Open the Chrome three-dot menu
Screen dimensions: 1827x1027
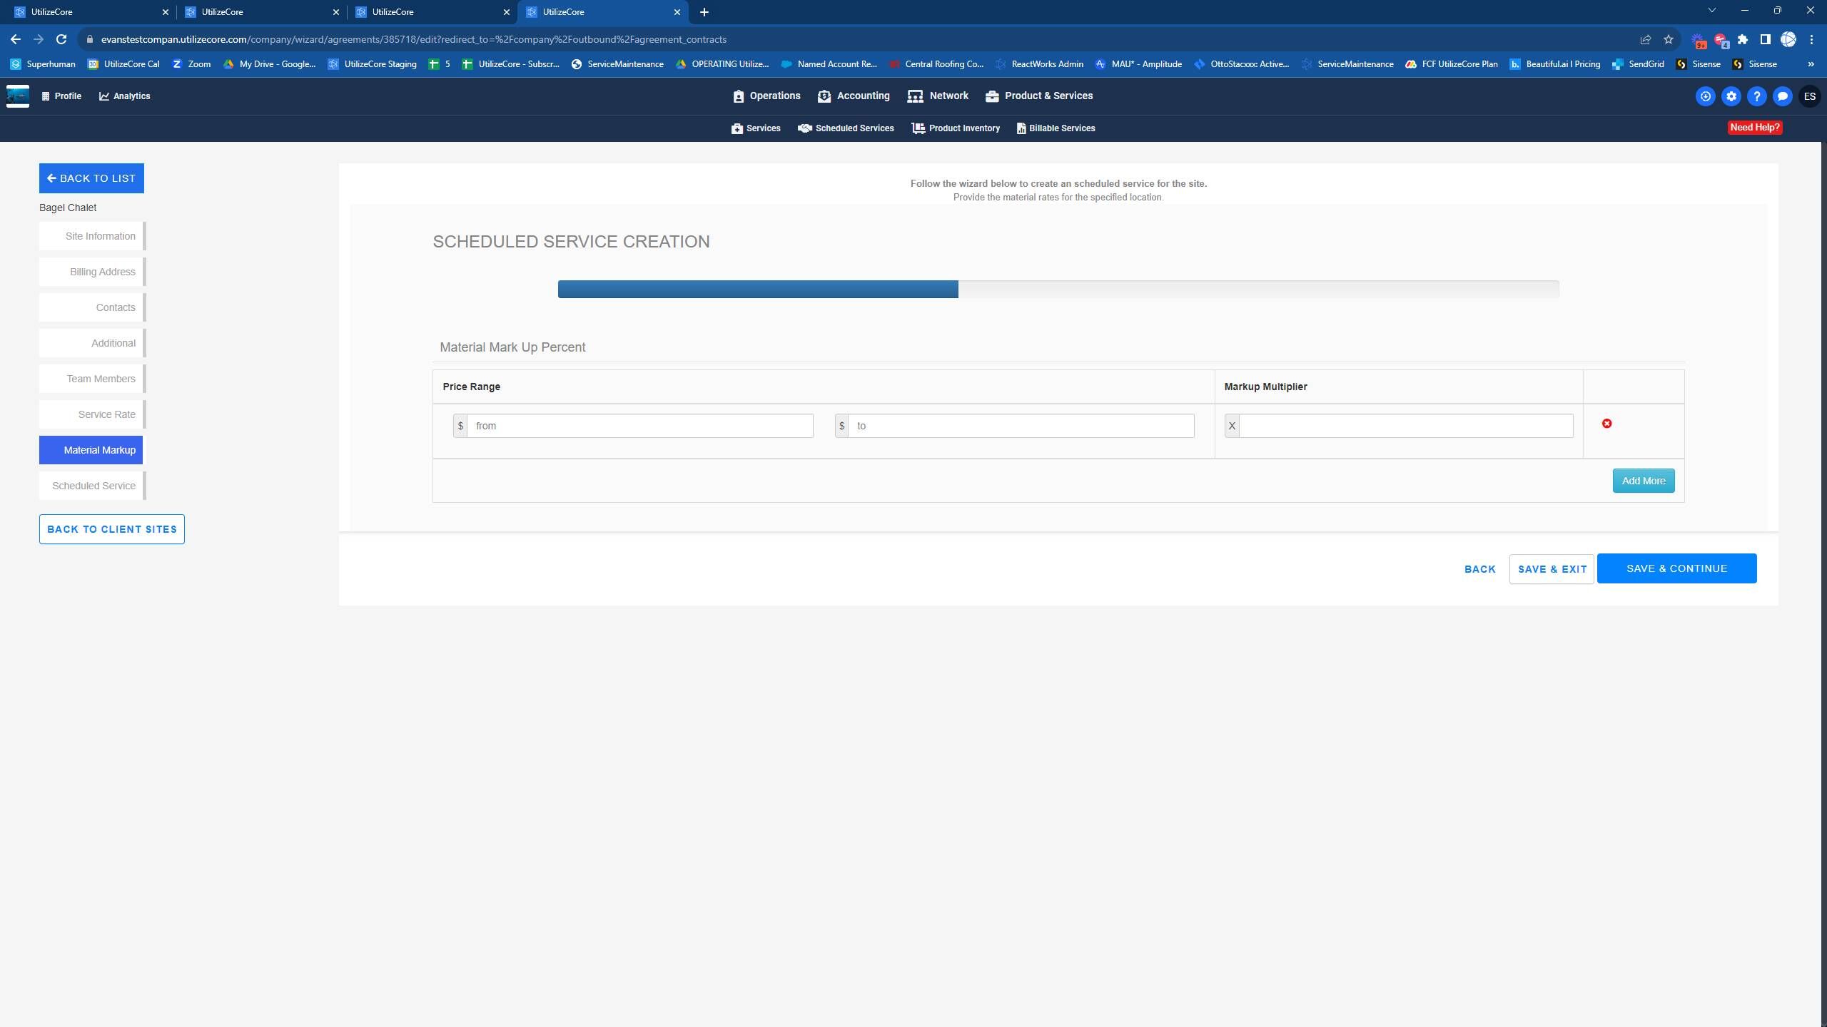[1811, 39]
